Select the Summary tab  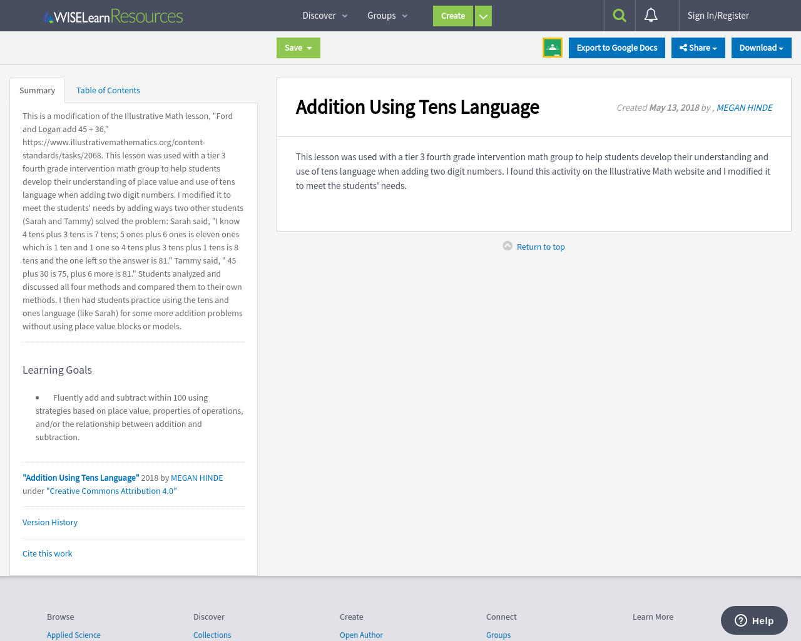[x=37, y=90]
